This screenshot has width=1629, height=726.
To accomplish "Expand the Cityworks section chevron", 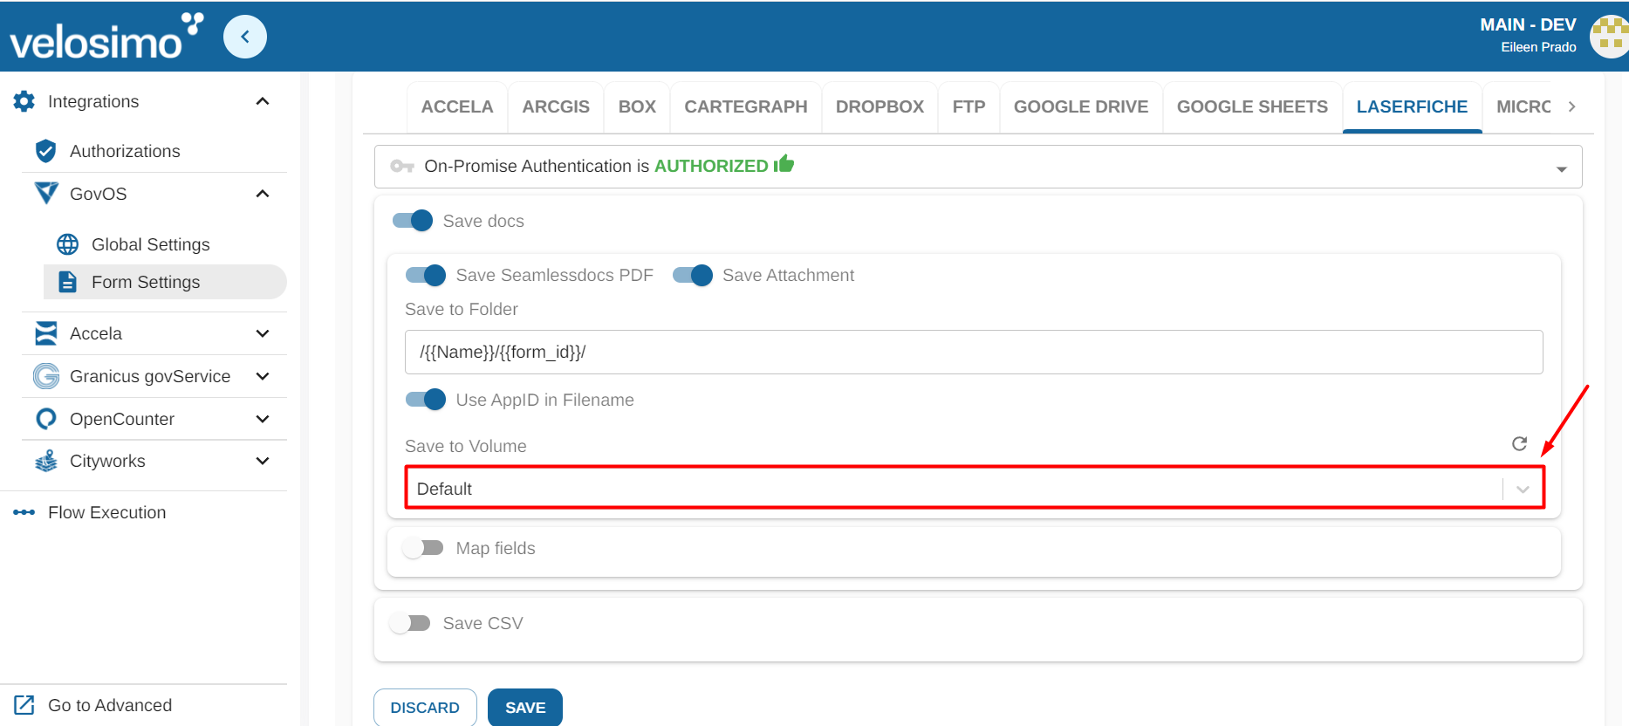I will [x=263, y=461].
